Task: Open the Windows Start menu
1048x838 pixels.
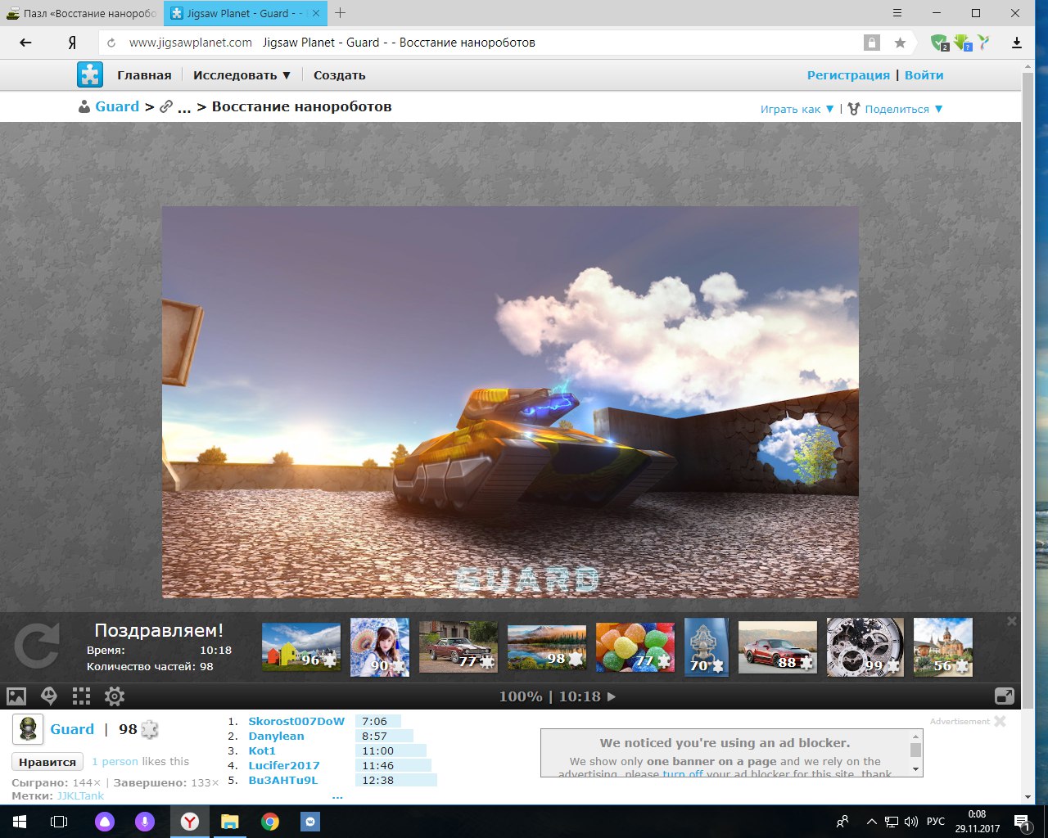Action: (x=19, y=822)
